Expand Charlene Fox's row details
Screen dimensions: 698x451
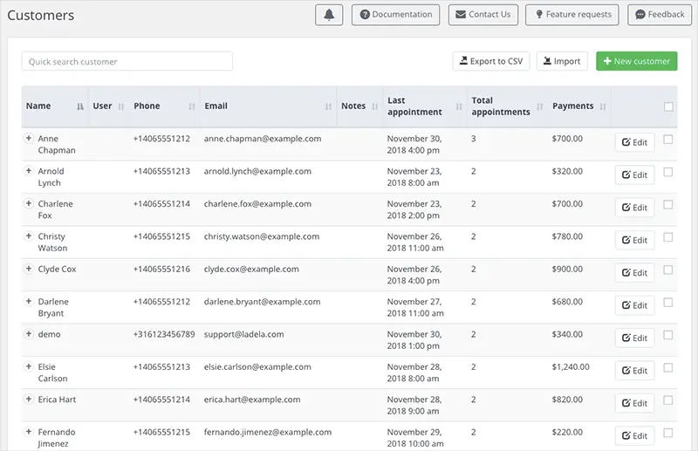click(x=29, y=203)
